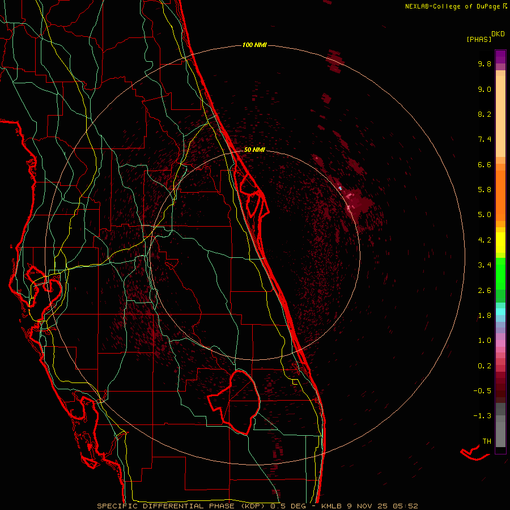The image size is (510, 510).
Task: Click the 7.4 value on the color scale
Action: [x=484, y=139]
